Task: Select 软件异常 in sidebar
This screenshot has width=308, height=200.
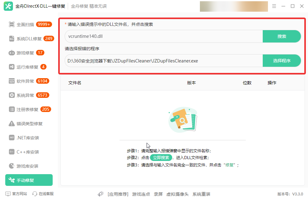Action: [x=29, y=81]
